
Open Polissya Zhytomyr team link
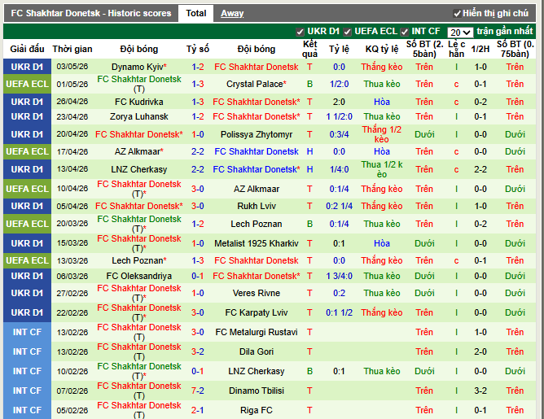pyautogui.click(x=257, y=134)
